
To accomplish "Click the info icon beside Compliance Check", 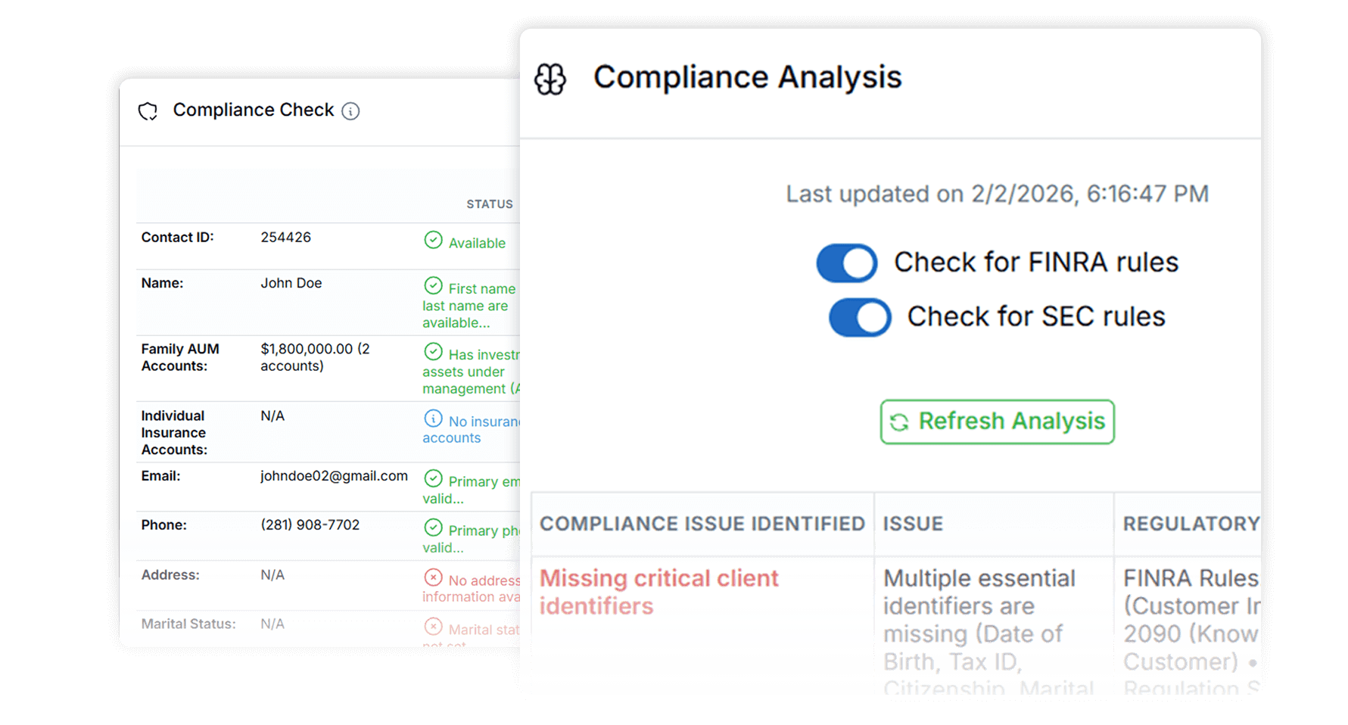I will 350,111.
